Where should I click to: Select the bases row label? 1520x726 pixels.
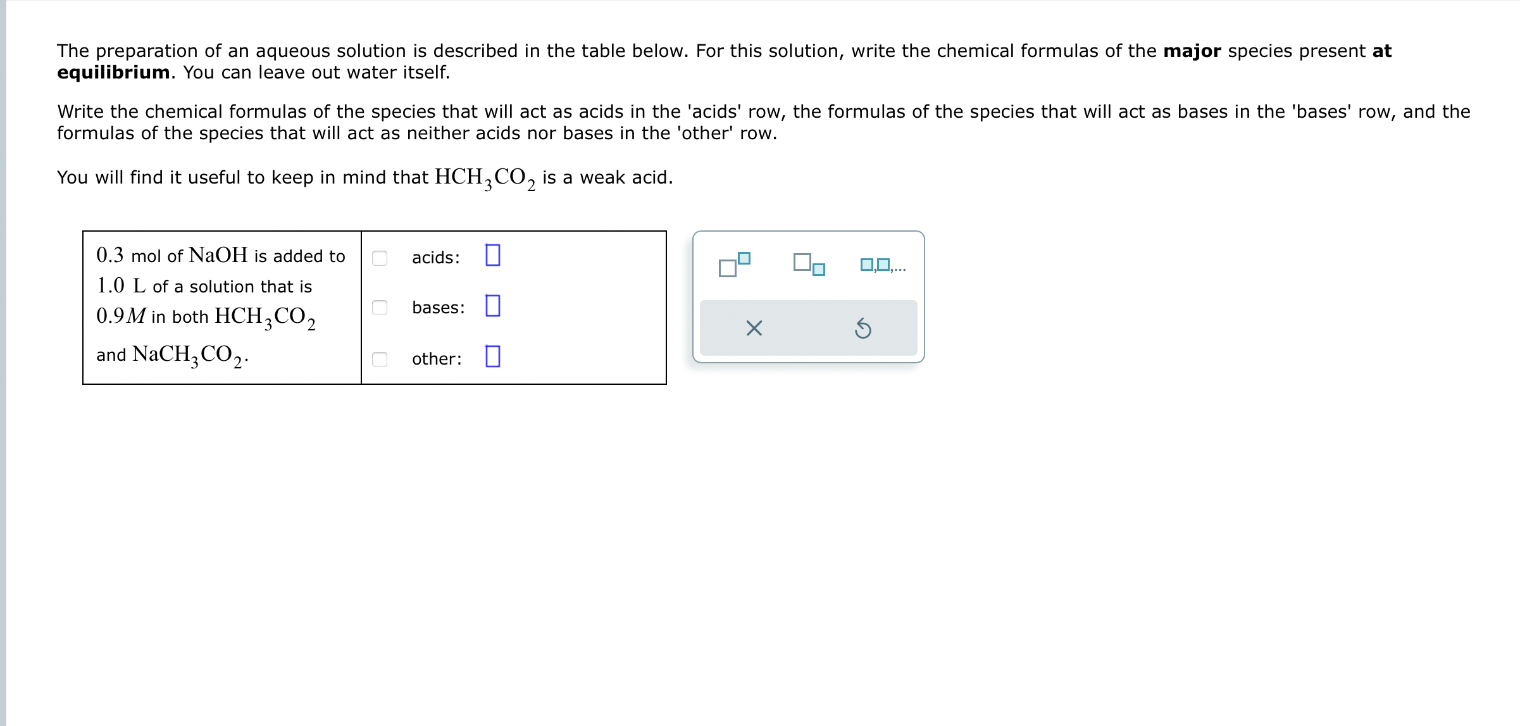point(438,308)
